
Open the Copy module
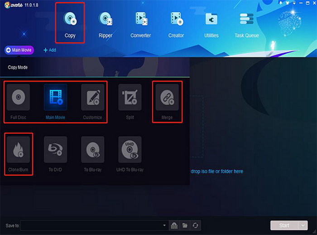(x=70, y=24)
